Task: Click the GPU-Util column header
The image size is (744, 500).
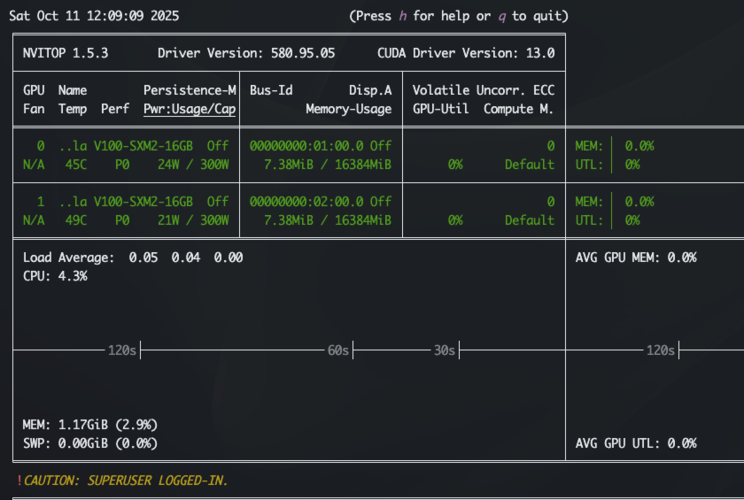Action: pyautogui.click(x=441, y=110)
